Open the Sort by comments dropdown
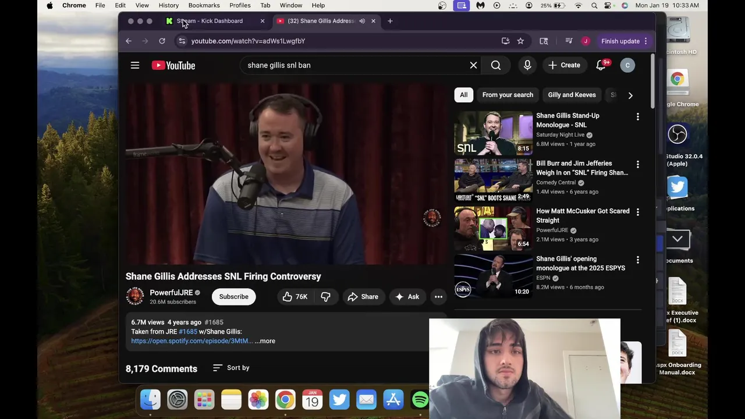745x419 pixels. click(x=231, y=368)
